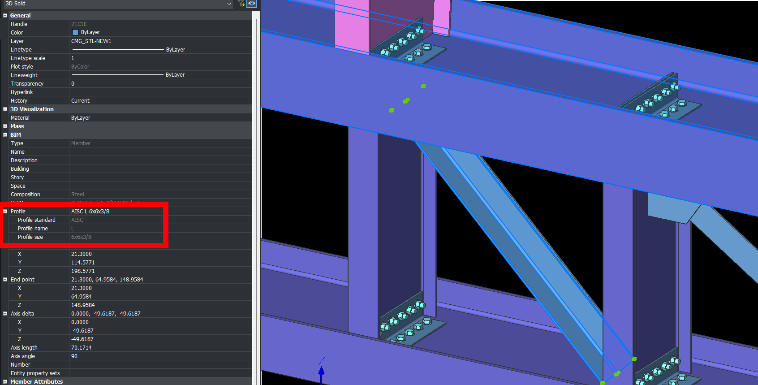Image resolution: width=758 pixels, height=385 pixels.
Task: Click the blue Color ByLayer swatch
Action: [x=75, y=32]
